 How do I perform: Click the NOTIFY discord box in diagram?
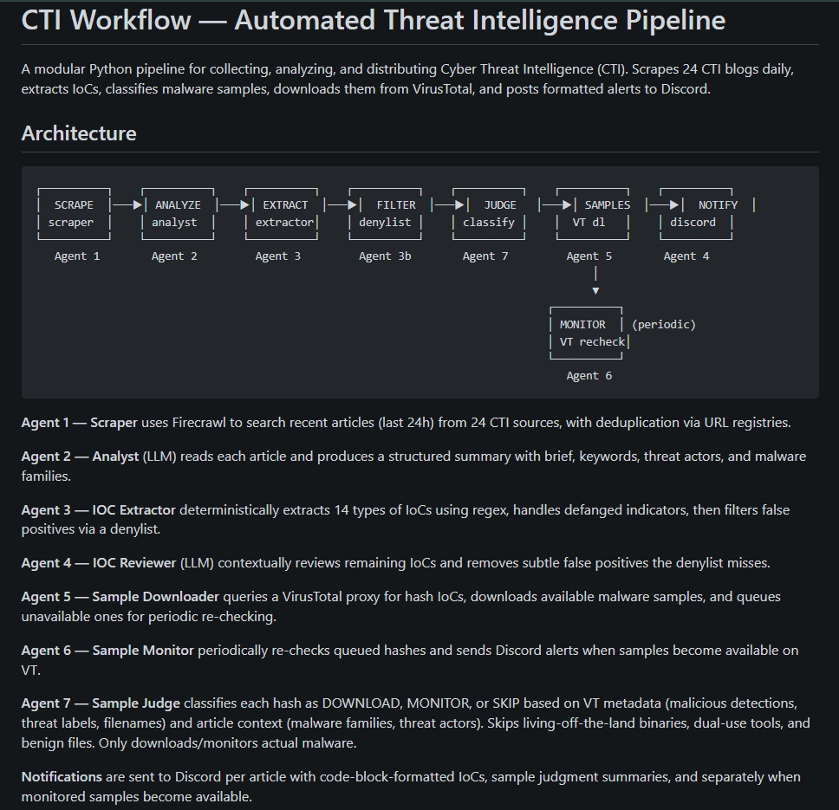pos(697,214)
